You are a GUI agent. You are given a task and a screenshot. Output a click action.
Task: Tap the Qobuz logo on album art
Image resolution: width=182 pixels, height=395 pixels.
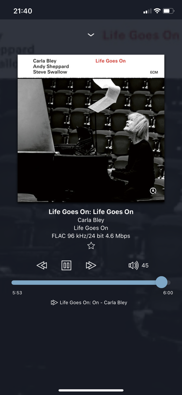153,191
